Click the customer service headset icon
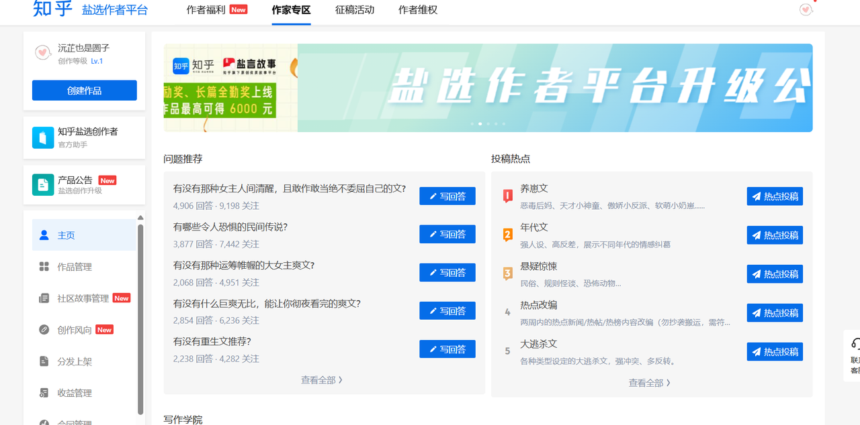860x425 pixels. click(x=855, y=344)
